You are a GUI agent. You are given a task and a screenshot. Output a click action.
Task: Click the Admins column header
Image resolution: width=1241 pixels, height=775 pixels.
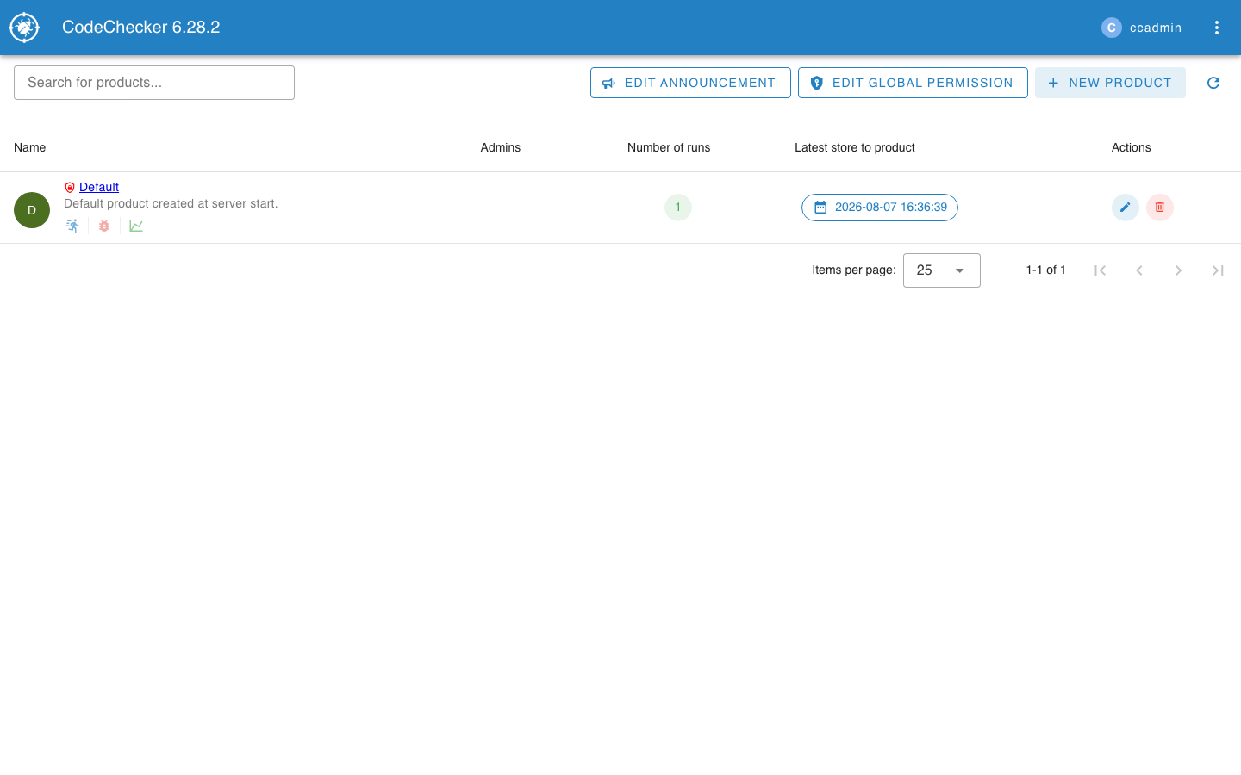501,147
